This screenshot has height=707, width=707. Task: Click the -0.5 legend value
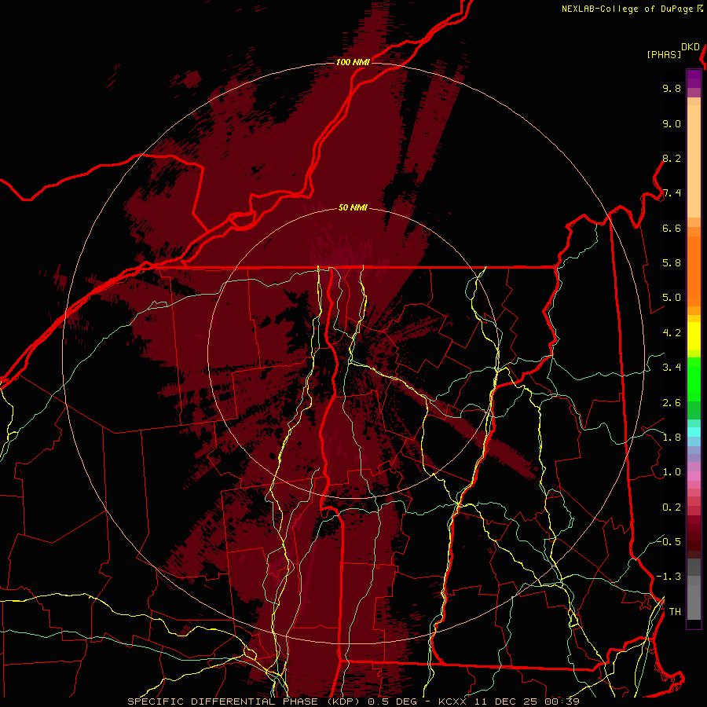pos(669,542)
